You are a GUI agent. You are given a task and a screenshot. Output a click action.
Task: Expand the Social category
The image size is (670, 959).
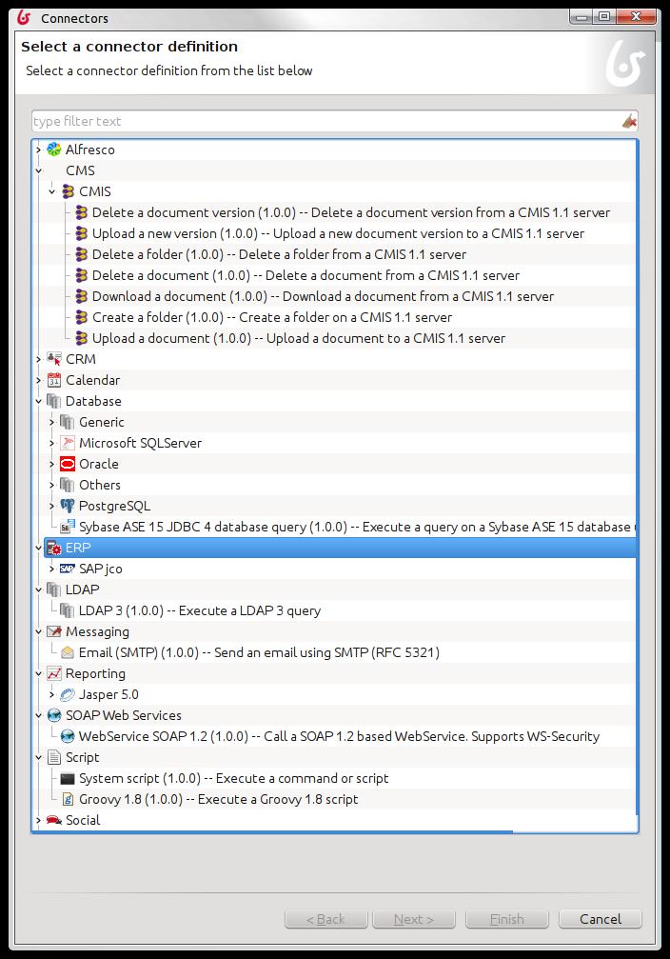point(38,820)
